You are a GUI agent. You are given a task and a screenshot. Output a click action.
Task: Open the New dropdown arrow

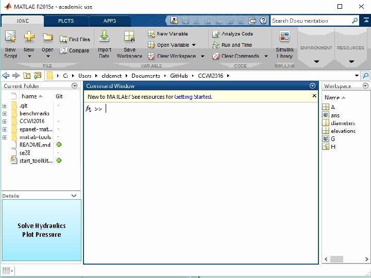pyautogui.click(x=29, y=56)
